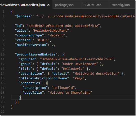Click the final closing brace on line 21
The image size is (136, 116).
(12, 107)
